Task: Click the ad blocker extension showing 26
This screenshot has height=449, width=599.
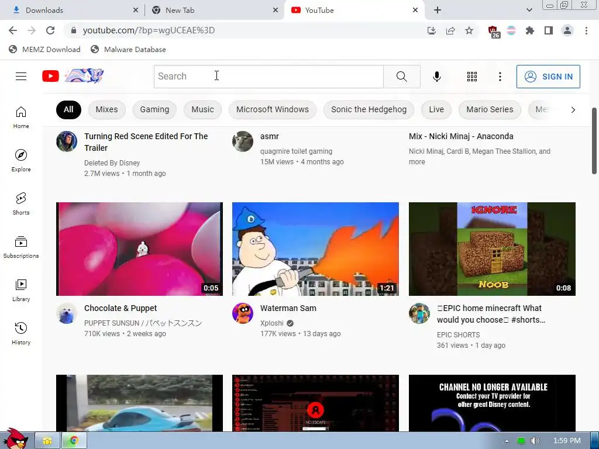Action: click(x=494, y=32)
